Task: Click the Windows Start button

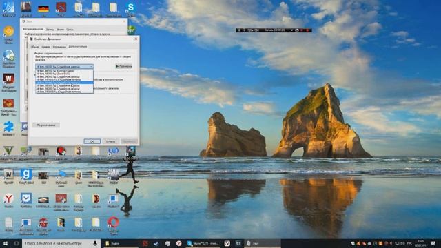Action: pos(6,243)
